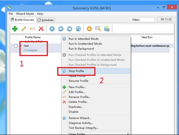
Task: Close the Syncovery window
Action: (172, 7)
